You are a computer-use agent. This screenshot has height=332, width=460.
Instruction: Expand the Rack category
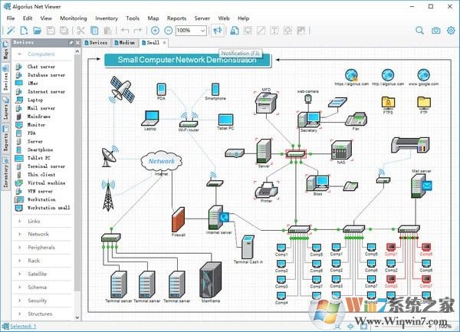pyautogui.click(x=20, y=261)
